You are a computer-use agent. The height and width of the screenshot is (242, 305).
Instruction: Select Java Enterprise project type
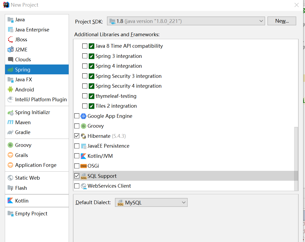(x=37, y=30)
